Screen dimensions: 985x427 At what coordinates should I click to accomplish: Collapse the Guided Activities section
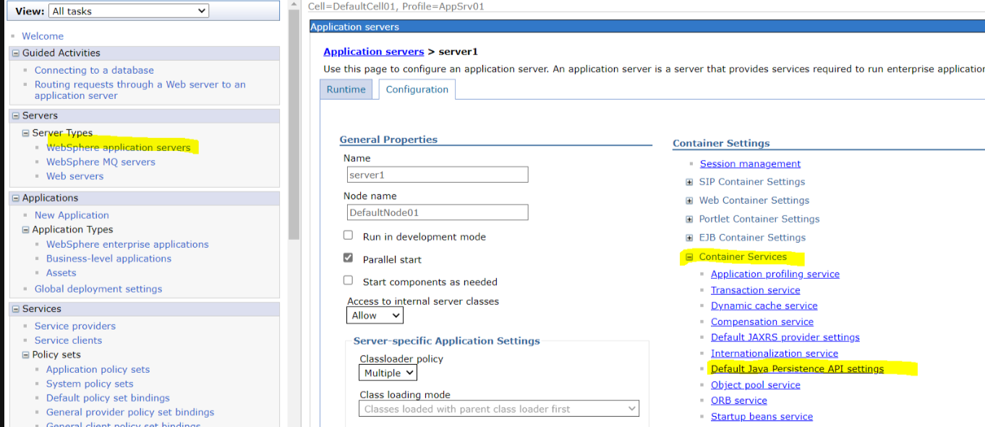coord(14,53)
